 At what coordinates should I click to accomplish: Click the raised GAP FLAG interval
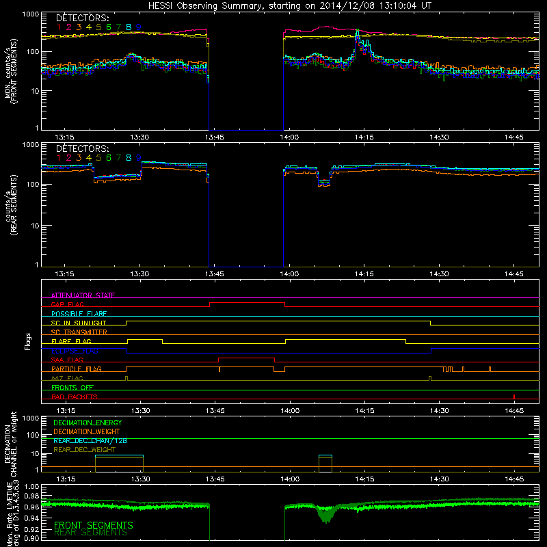coord(247,303)
